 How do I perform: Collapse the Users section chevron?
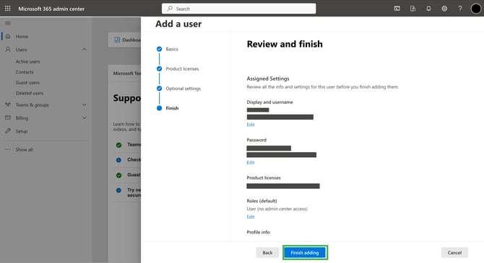[x=84, y=49]
